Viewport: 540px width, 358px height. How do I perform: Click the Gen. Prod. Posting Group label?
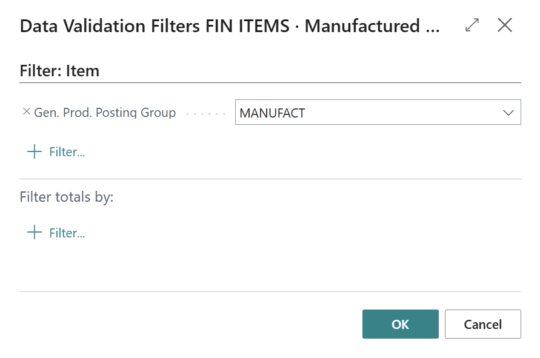[105, 112]
